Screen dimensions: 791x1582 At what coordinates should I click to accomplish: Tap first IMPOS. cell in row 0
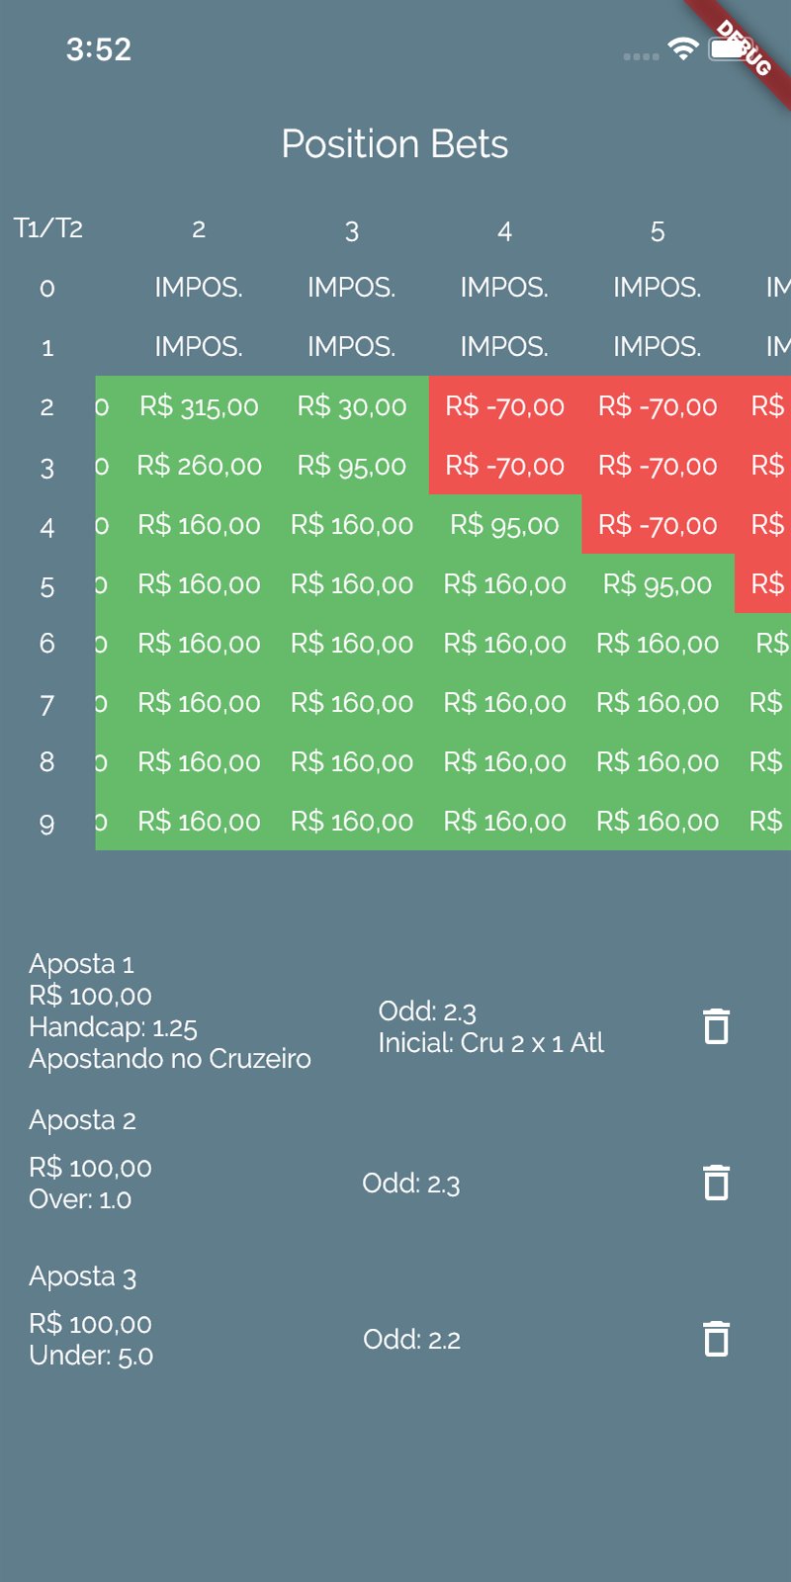[x=199, y=288]
